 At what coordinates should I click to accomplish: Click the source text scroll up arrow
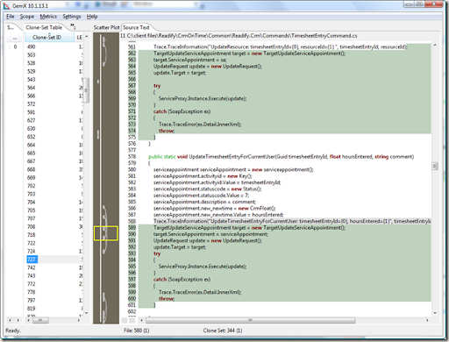click(435, 45)
